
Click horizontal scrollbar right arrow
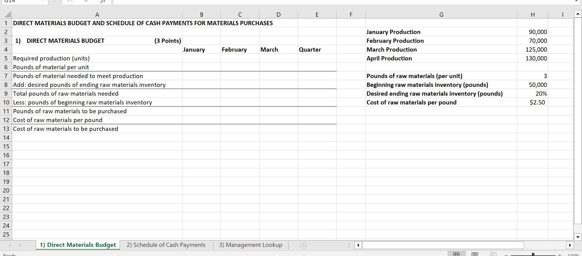pyautogui.click(x=570, y=245)
